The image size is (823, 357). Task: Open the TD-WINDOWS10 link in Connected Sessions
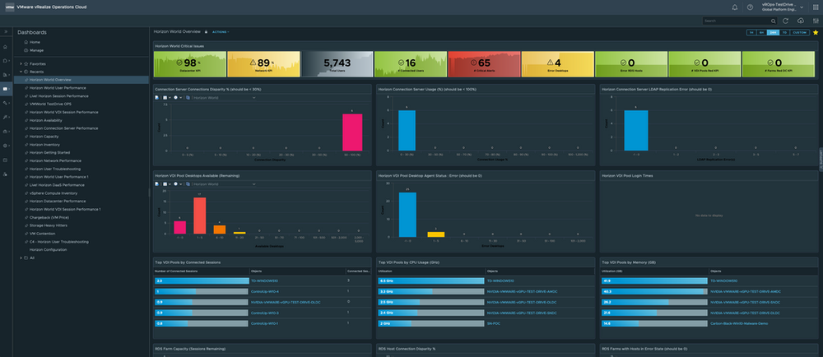tap(267, 281)
